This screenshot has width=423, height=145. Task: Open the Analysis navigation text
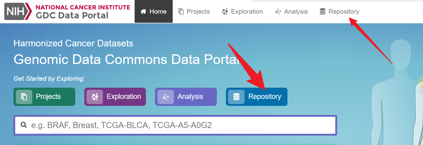click(x=296, y=12)
